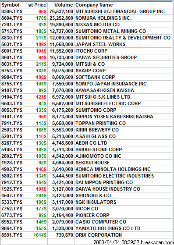Image resolution: width=174 pixels, height=245 pixels.
Task: Select symbol 5713.TYS Sumitomo Metal Mining
Action: click(12, 31)
